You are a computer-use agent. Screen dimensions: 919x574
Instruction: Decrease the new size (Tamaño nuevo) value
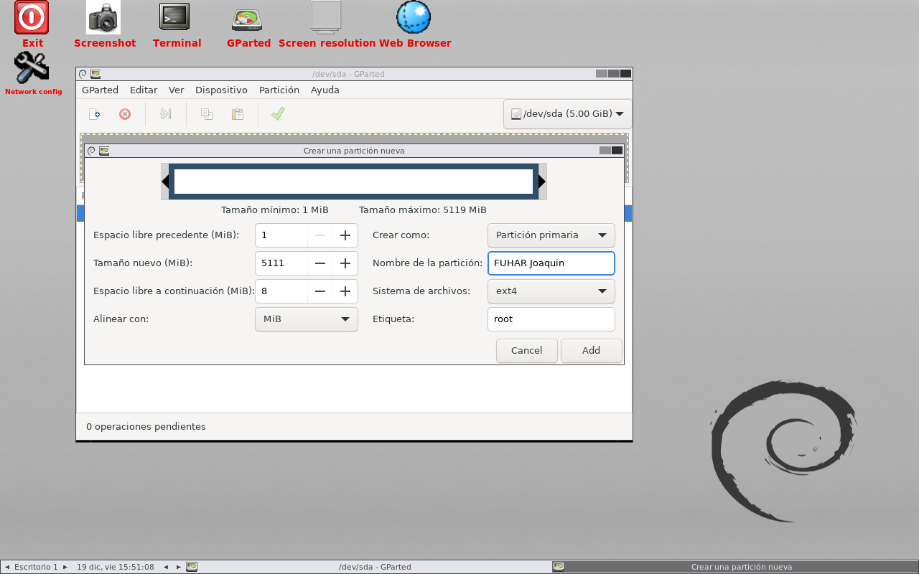click(320, 263)
